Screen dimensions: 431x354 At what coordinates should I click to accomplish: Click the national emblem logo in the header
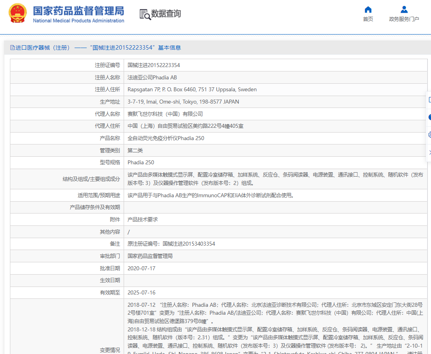17,13
